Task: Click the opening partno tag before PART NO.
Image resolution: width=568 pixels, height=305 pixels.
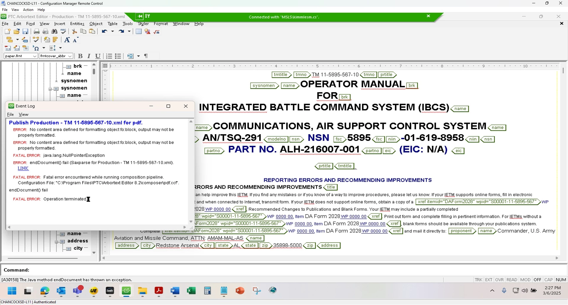Action: pos(214,151)
